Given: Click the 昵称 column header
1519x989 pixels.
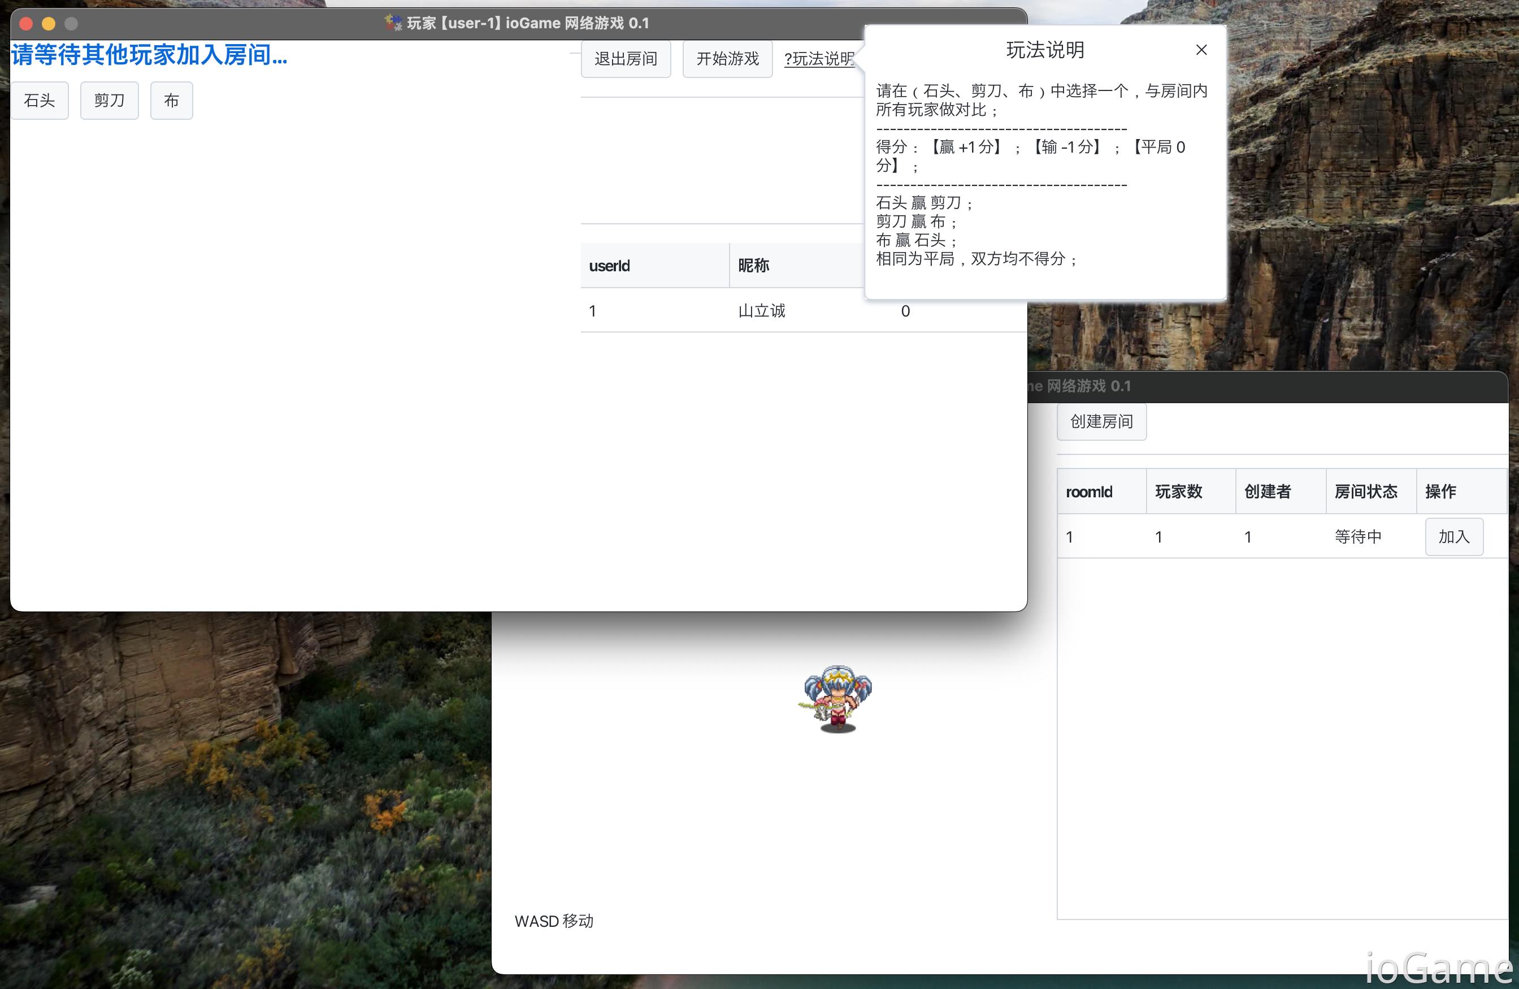Looking at the screenshot, I should click(x=753, y=266).
